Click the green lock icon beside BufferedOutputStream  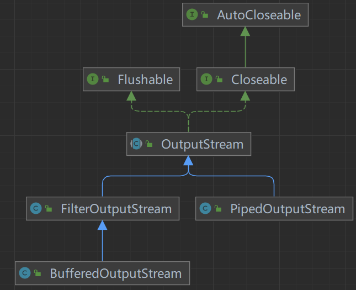38,273
